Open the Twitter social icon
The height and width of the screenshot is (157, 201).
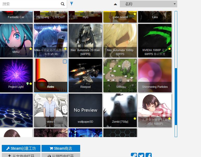[141, 155]
